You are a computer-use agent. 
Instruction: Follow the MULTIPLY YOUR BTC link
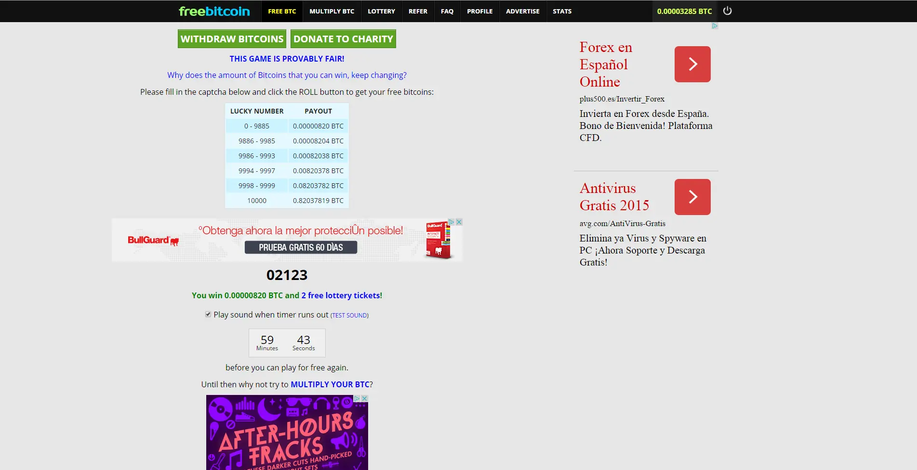tap(330, 384)
